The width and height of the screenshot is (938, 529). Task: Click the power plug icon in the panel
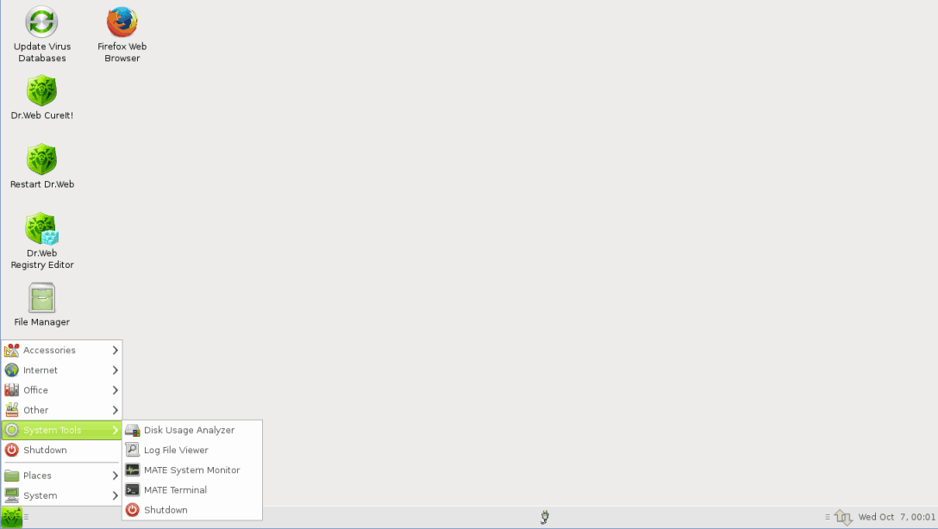point(544,517)
